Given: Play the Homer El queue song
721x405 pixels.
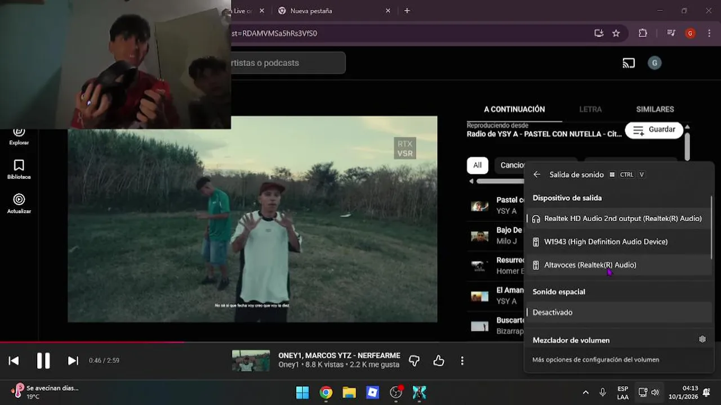Looking at the screenshot, I should (496, 265).
